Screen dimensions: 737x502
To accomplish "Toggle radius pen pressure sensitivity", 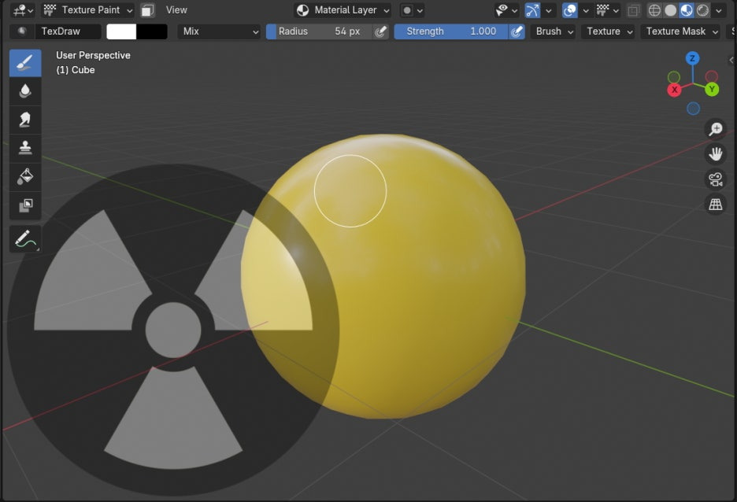I will (381, 31).
